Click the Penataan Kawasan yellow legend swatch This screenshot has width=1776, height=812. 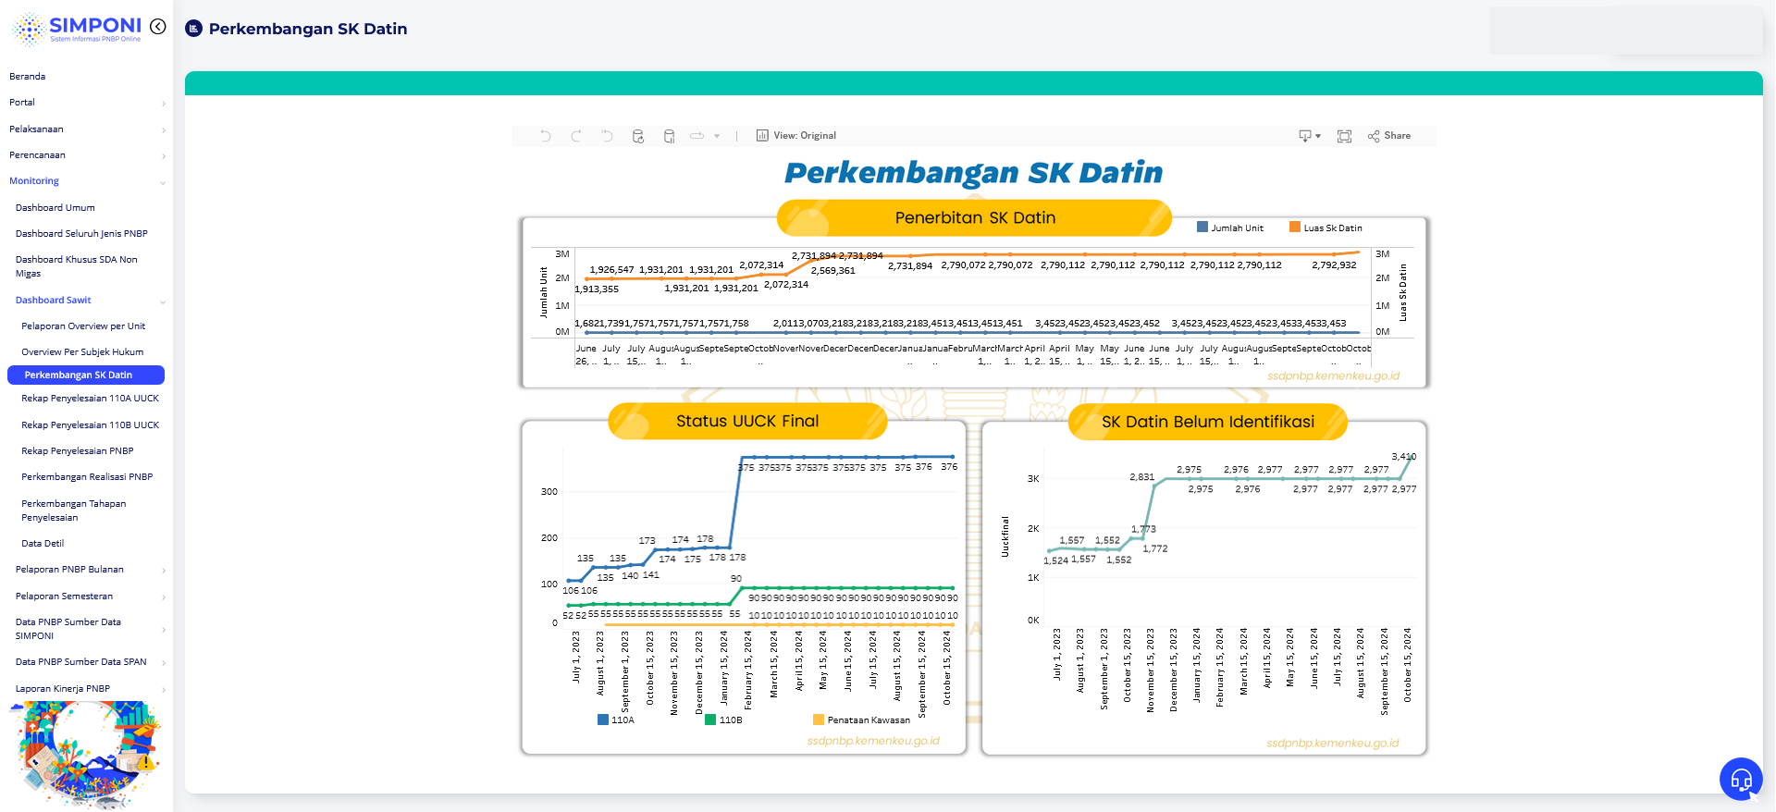(819, 720)
